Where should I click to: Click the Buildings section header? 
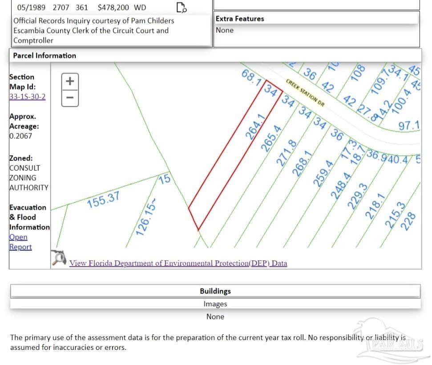pos(215,291)
